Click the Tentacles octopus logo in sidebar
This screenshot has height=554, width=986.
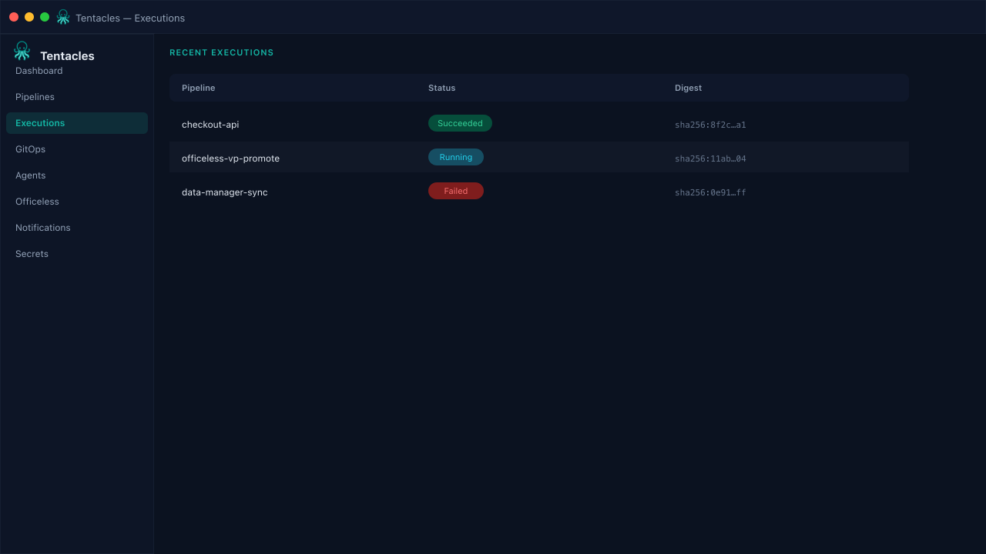22,51
